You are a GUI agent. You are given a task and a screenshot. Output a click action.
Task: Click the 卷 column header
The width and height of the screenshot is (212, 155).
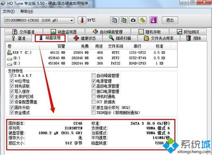point(24,46)
